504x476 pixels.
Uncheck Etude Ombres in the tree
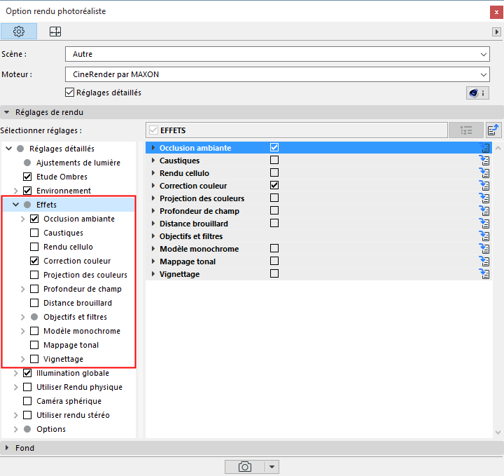point(27,177)
